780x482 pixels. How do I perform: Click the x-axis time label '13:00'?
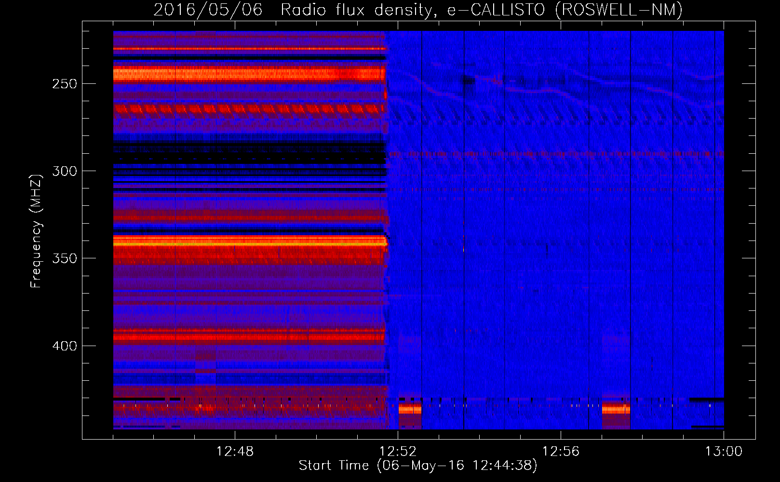(724, 452)
